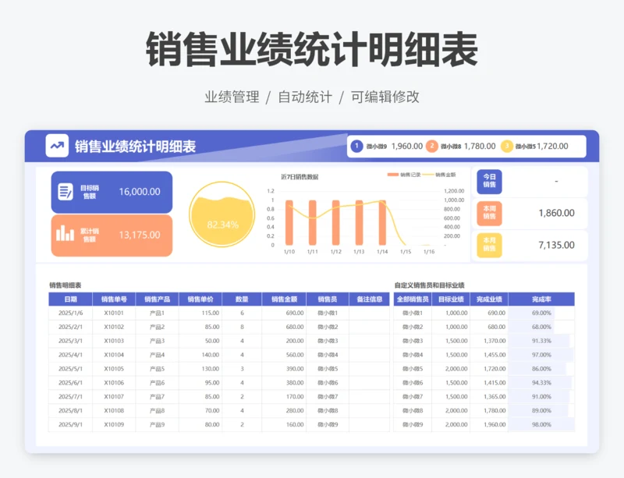Click the 销售金额 column header
The image size is (624, 478).
pos(284,299)
